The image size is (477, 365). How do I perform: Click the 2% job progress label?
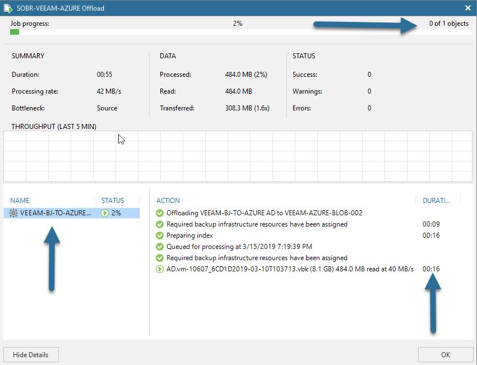coord(238,24)
